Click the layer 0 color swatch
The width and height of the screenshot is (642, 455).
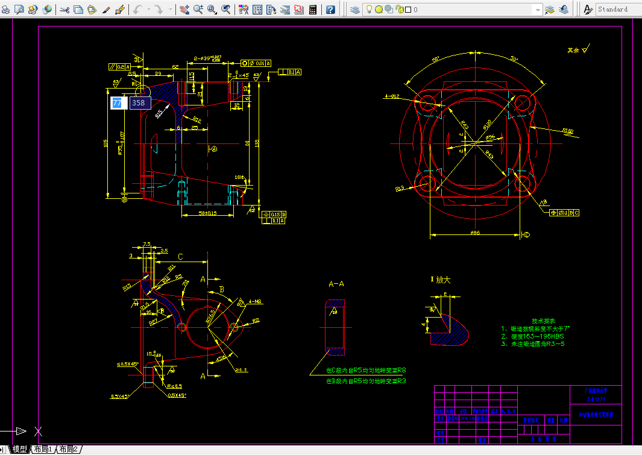(408, 10)
